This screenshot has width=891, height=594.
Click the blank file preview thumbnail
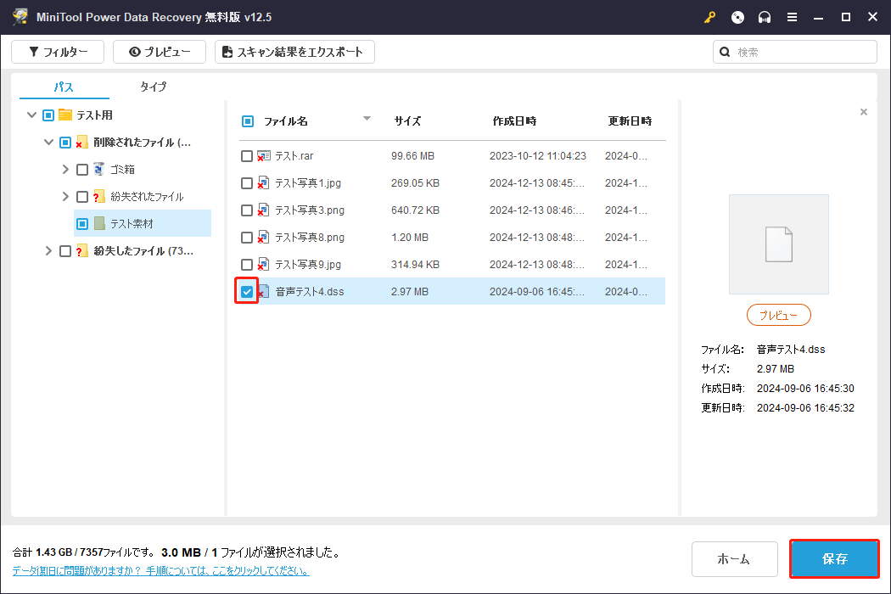(778, 244)
